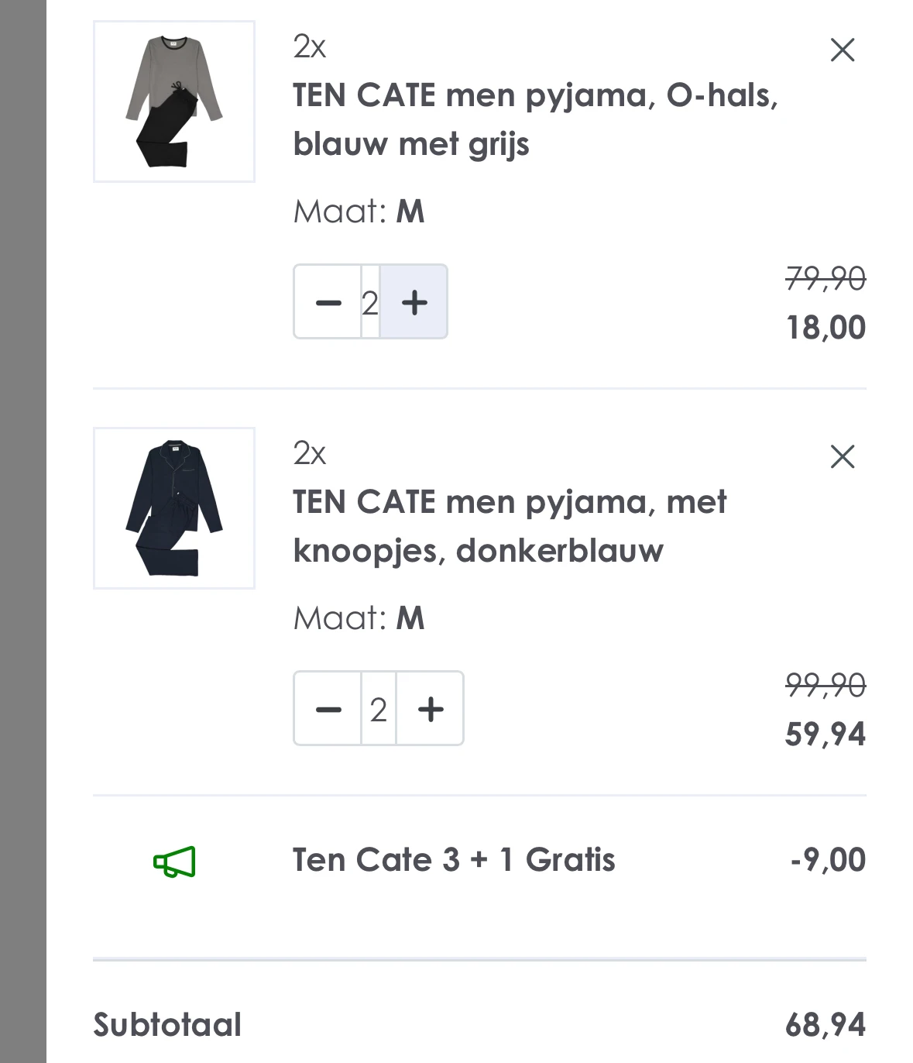Click the 'Ten Cate 3 + 1 Gratis' promotion
The width and height of the screenshot is (913, 1063).
454,860
